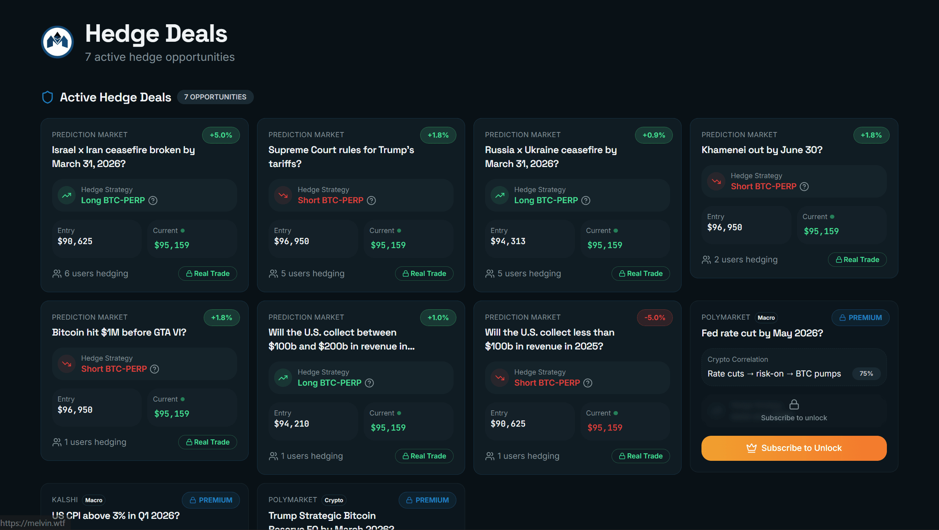Click the PREMIUM badge on Kalshi CPI card
The width and height of the screenshot is (939, 530).
point(211,500)
